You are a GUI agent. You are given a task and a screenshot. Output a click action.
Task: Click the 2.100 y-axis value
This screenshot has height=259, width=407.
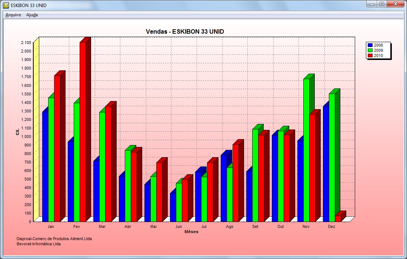click(x=26, y=43)
